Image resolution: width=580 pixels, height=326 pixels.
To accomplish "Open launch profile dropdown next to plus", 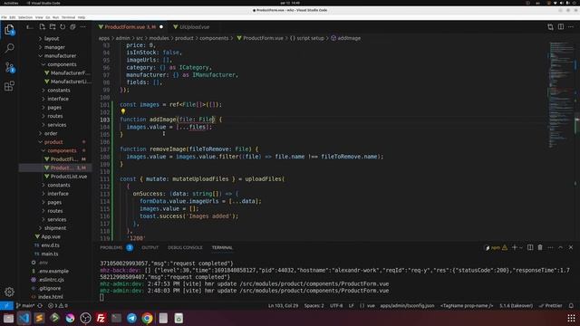I will (521, 247).
